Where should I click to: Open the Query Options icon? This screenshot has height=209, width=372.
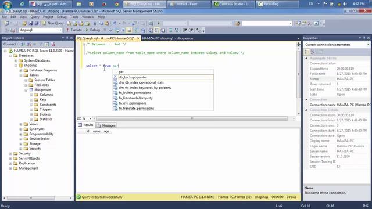[123, 30]
